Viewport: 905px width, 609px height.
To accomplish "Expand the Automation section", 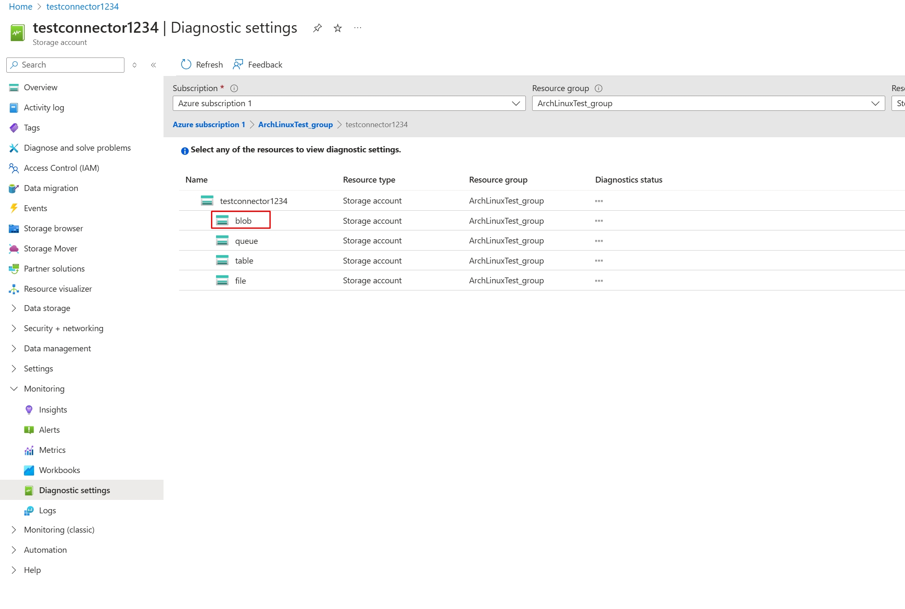I will (x=14, y=550).
